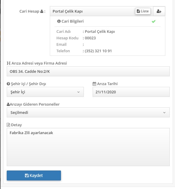Image resolution: width=175 pixels, height=189 pixels.
Task: Click the H icon before Arıza Adresi label
Action: click(9, 63)
